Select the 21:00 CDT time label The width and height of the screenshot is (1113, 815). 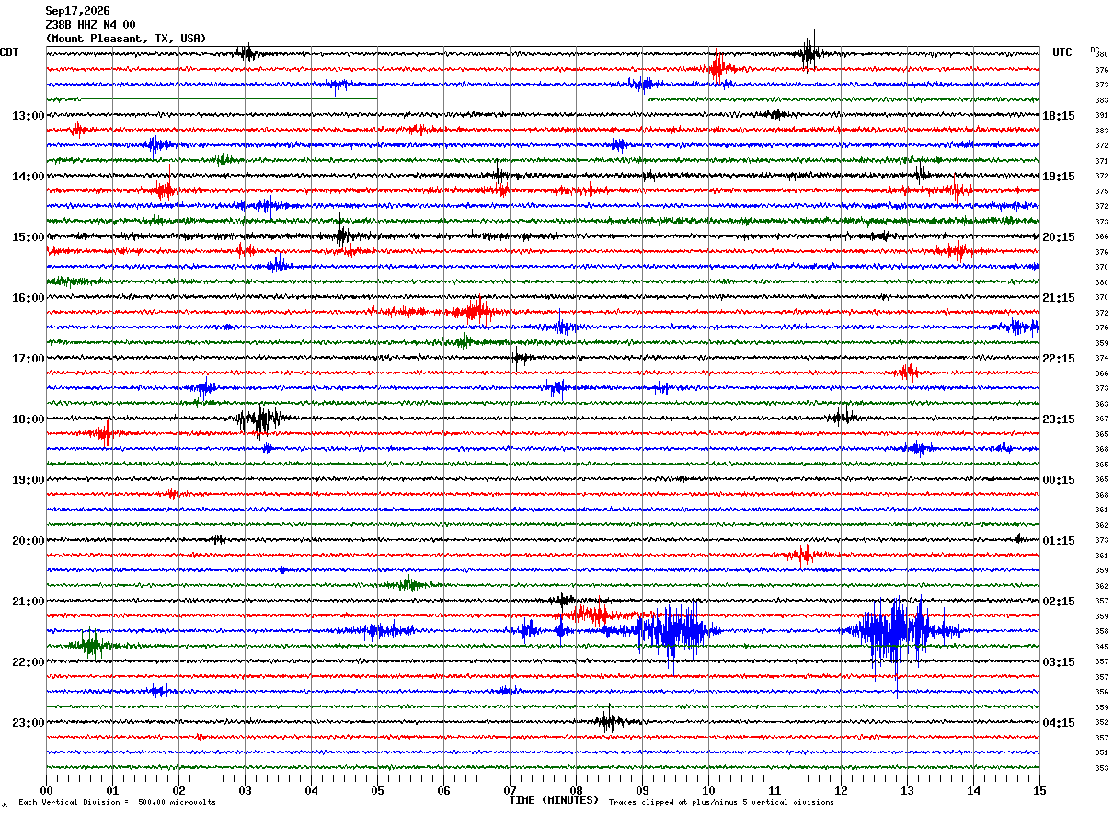pyautogui.click(x=28, y=602)
